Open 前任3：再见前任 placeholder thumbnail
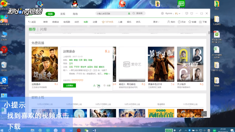The image size is (235, 132). point(132,64)
